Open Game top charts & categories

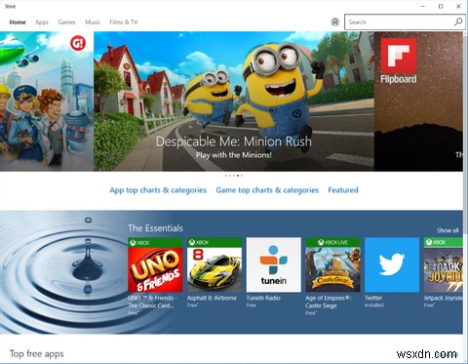coord(267,190)
